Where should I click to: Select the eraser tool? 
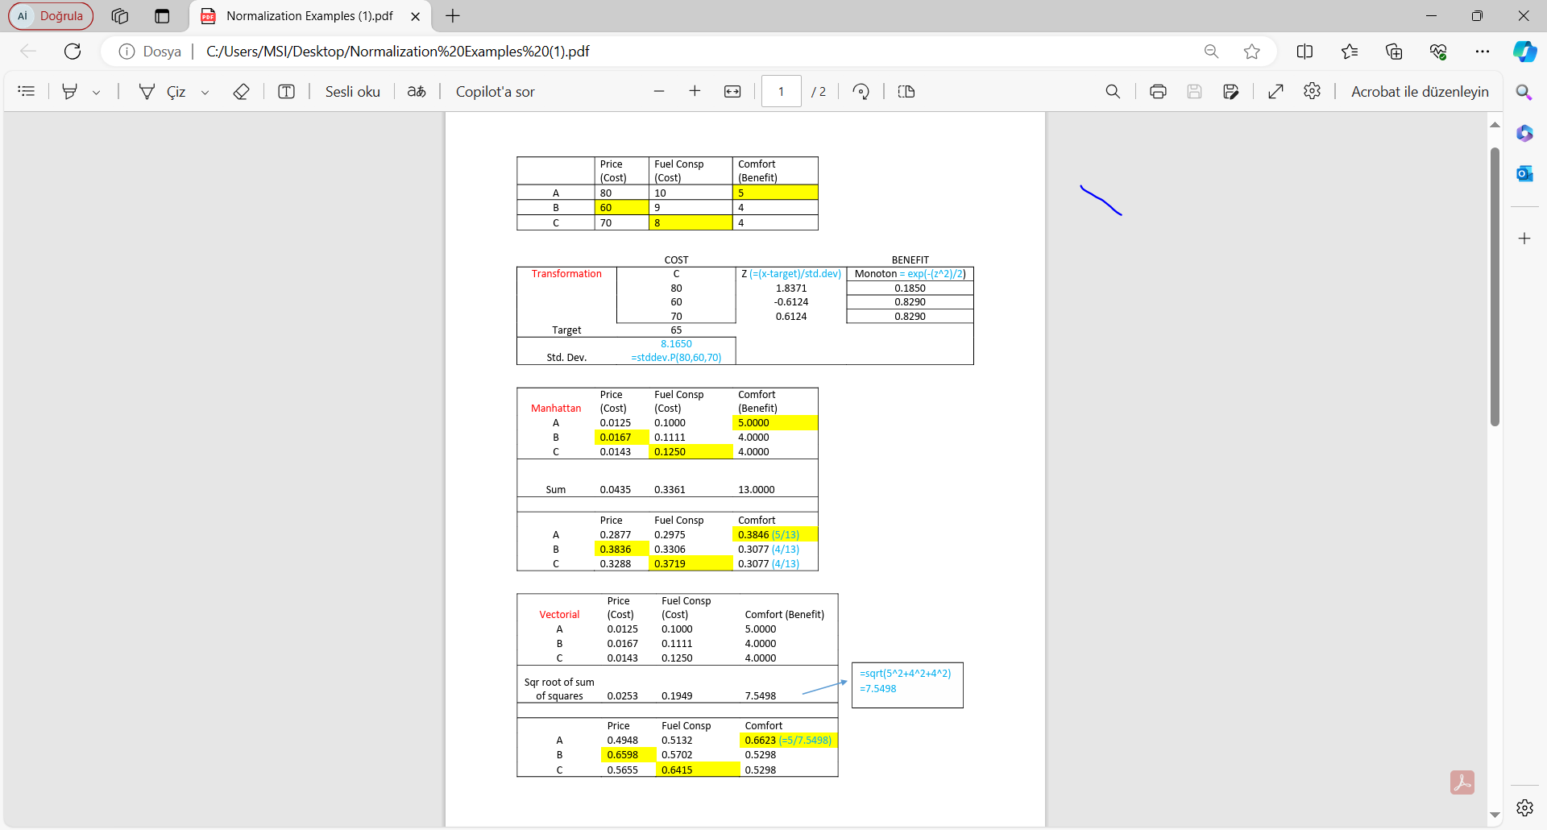tap(241, 92)
